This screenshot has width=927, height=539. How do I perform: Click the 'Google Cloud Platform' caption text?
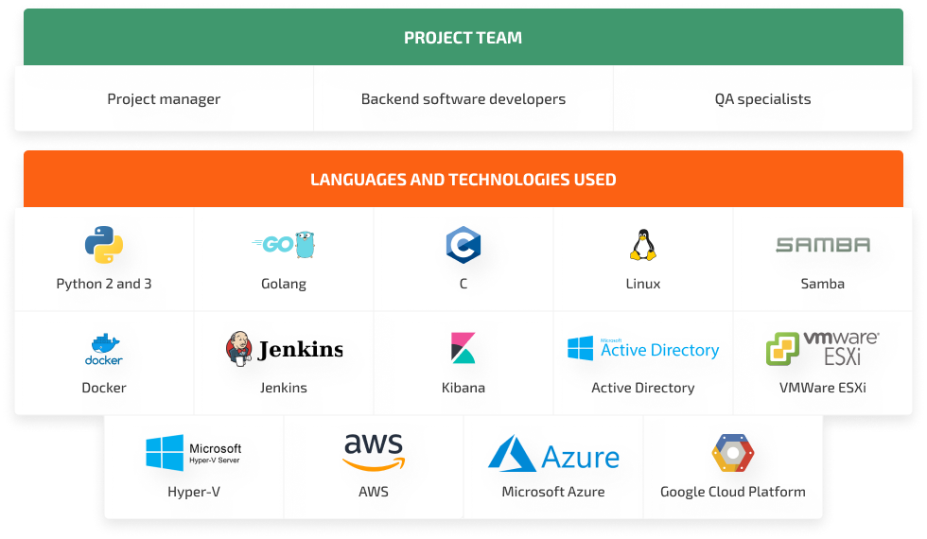point(733,492)
